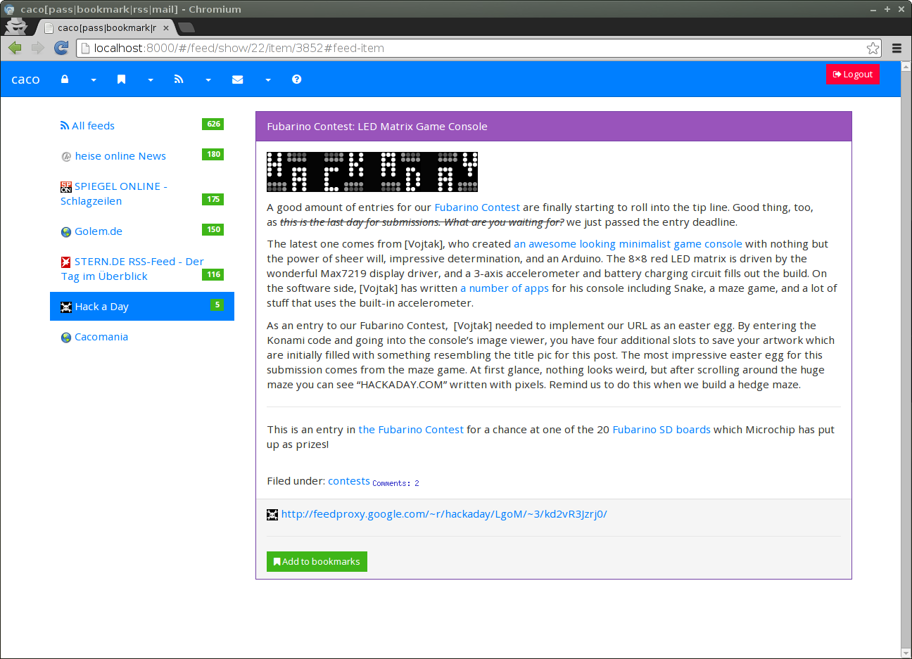
Task: Follow the the Fubarino Contest link
Action: [411, 430]
